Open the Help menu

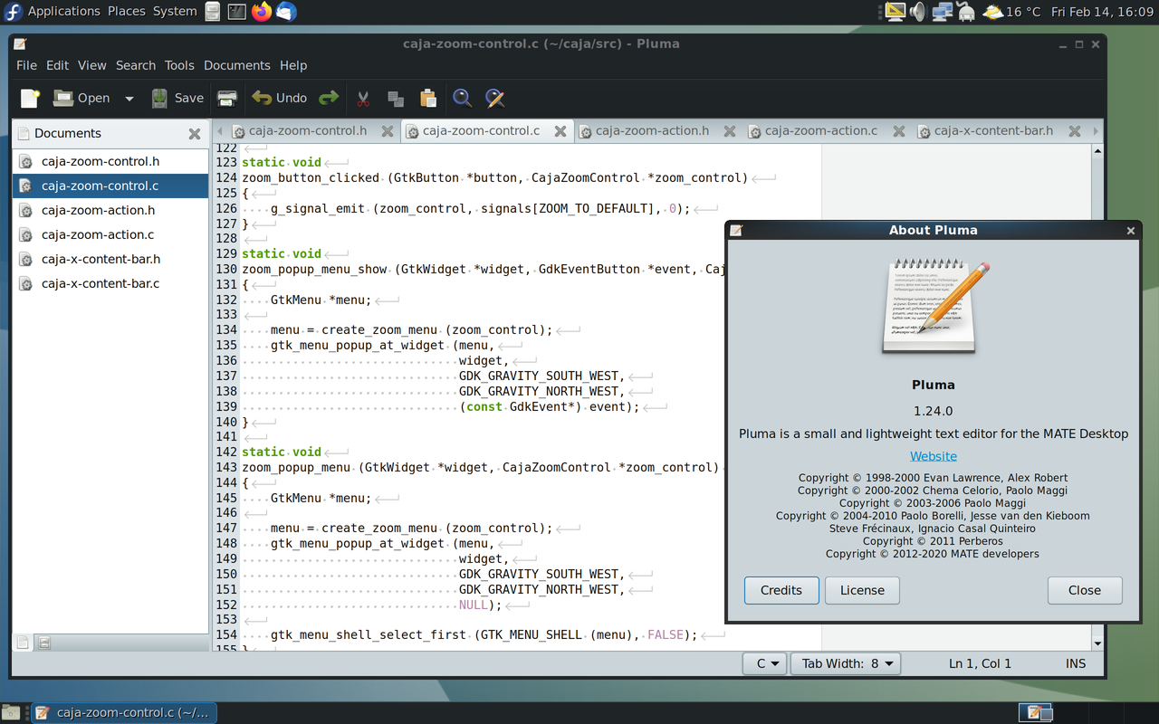[x=293, y=65]
